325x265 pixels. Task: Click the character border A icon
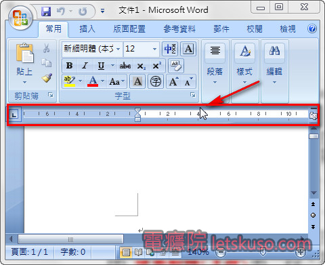pyautogui.click(x=188, y=49)
